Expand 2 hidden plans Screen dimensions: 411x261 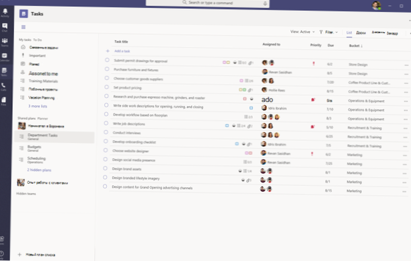tap(39, 170)
